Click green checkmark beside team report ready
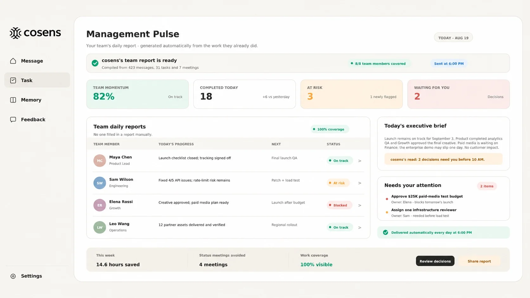Viewport: 530px width, 298px height. click(x=95, y=63)
